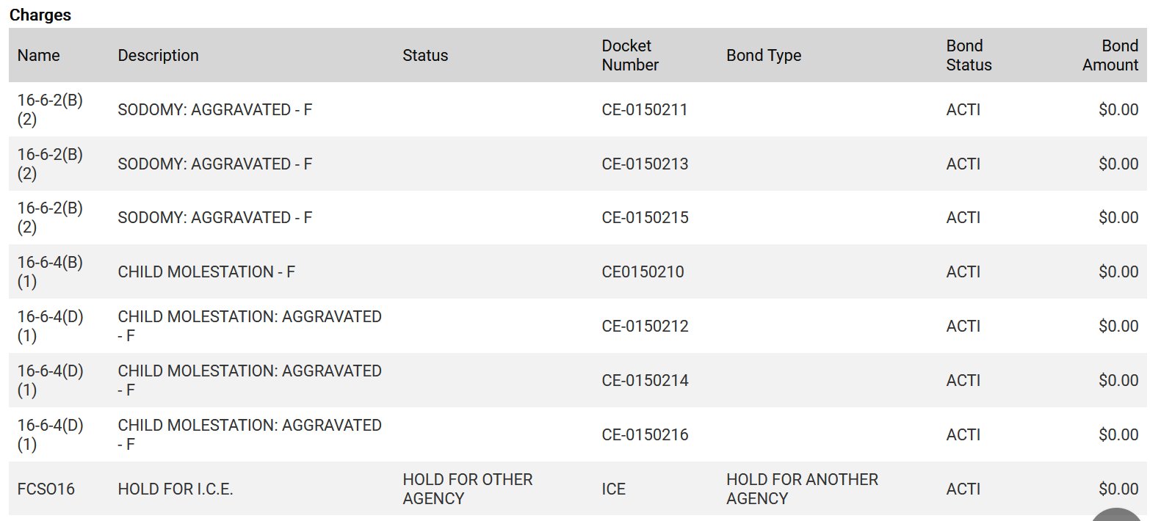Viewport: 1150px width, 521px height.
Task: Click the Bond Status column header
Action: (969, 55)
